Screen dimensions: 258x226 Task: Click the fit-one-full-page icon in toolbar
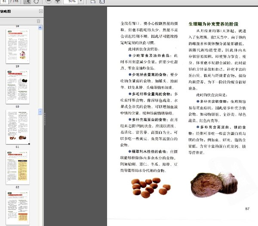click(102, 2)
